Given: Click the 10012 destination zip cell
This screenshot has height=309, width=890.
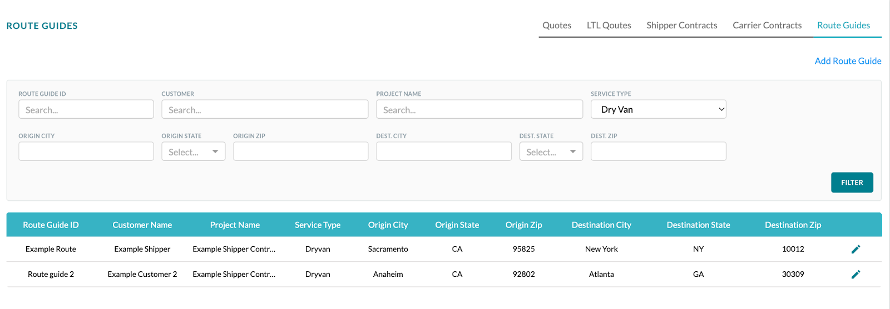Looking at the screenshot, I should [x=793, y=249].
